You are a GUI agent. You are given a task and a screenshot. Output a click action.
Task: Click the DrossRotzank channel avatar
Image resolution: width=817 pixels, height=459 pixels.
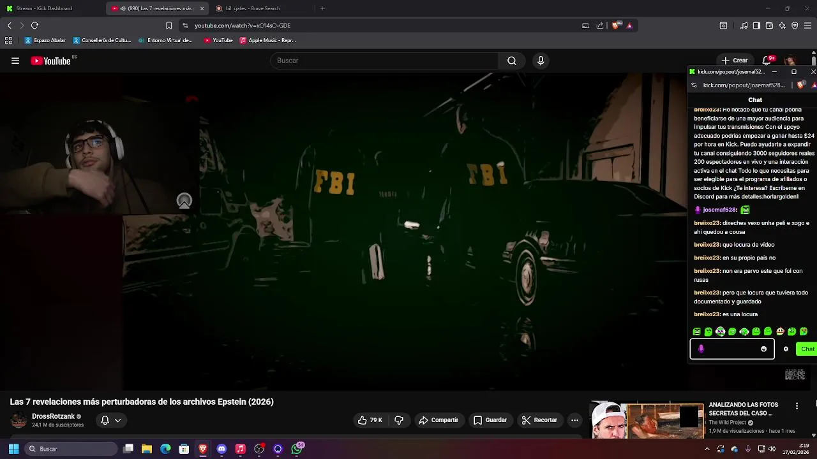tap(19, 420)
